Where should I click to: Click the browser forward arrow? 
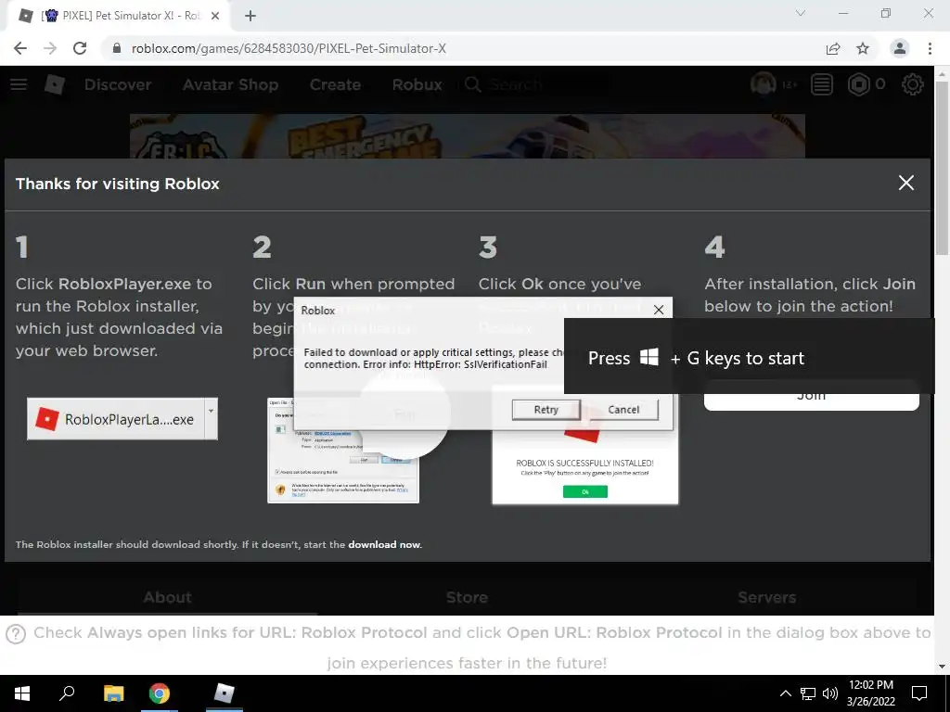[50, 48]
